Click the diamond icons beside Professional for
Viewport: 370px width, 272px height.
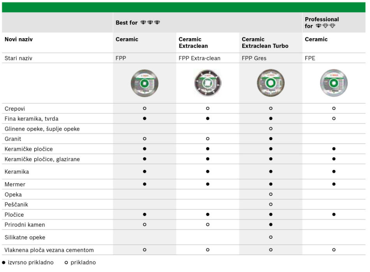[325, 26]
